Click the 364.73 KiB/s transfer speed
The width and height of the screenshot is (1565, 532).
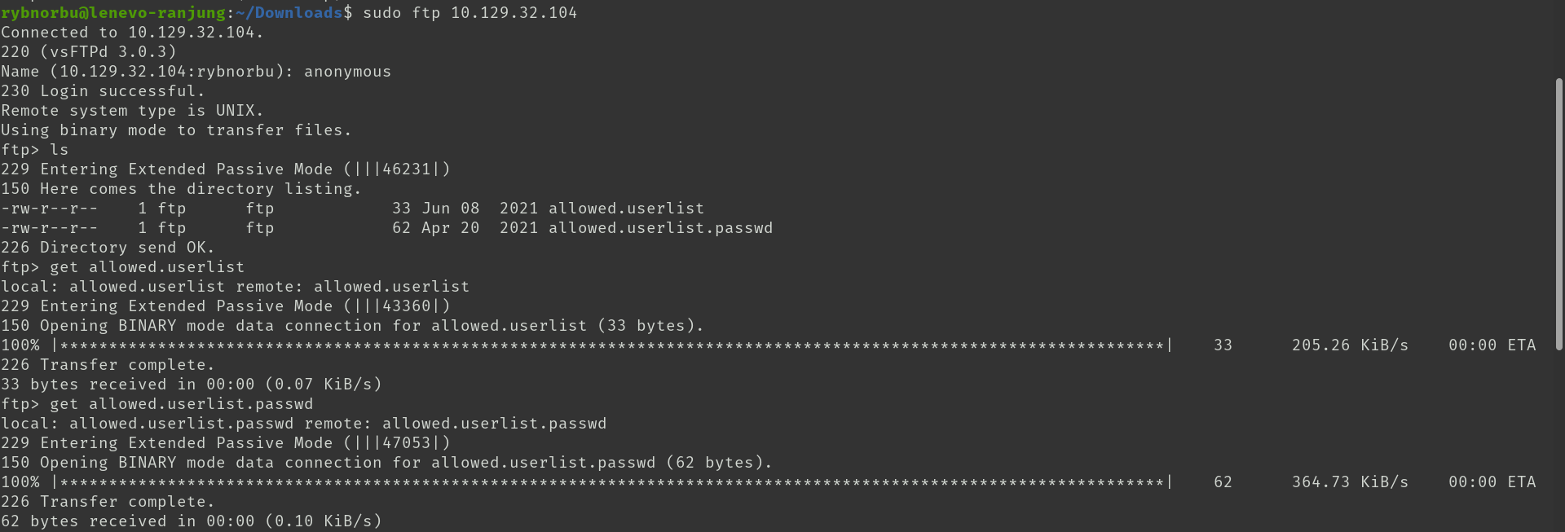click(x=1350, y=482)
